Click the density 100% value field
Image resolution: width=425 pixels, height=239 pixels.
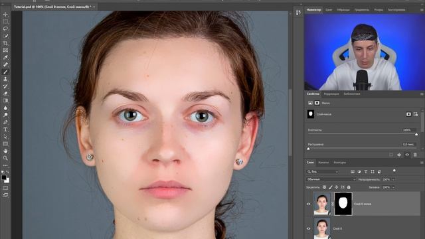pyautogui.click(x=408, y=130)
